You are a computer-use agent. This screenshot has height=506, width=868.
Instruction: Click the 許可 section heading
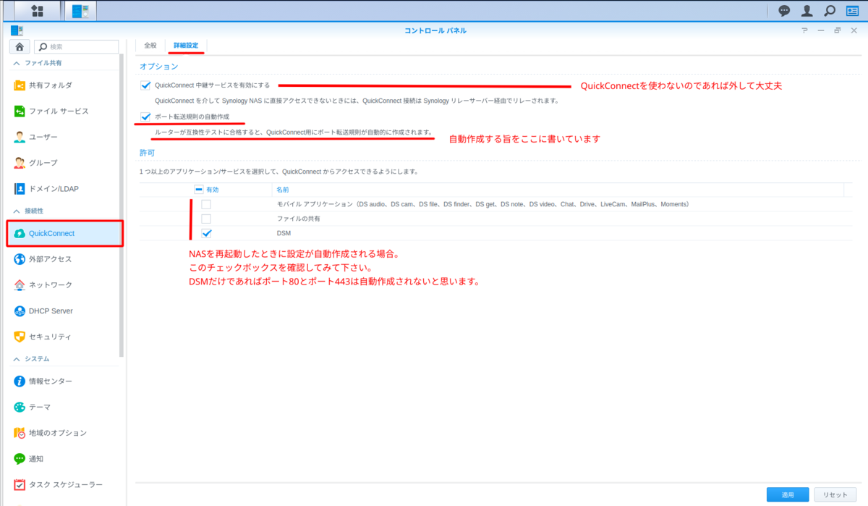point(147,153)
